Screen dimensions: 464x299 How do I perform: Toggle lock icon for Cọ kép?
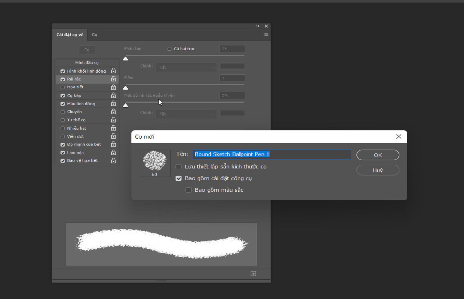click(x=113, y=95)
